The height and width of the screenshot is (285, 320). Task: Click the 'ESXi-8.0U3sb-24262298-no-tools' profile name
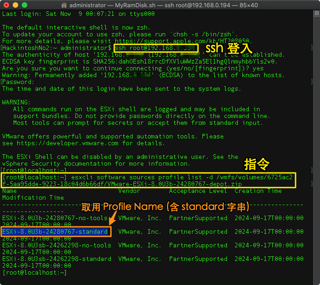tap(57, 245)
